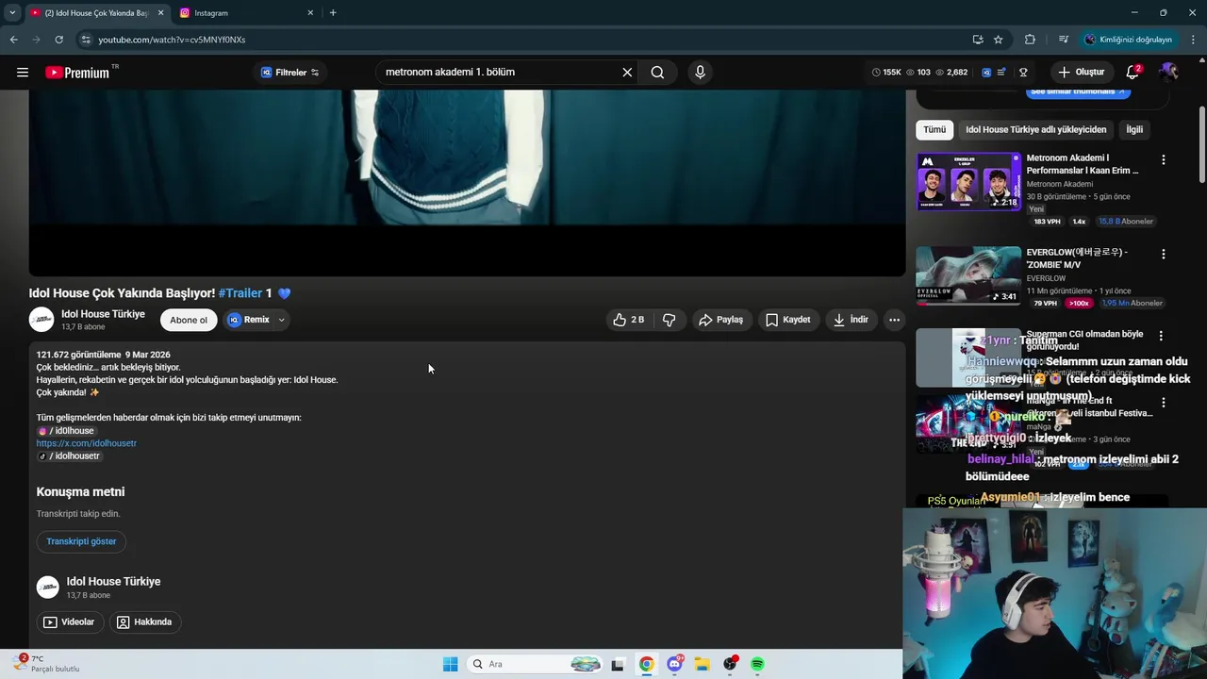The height and width of the screenshot is (679, 1207).
Task: Open the channel Videolar button
Action: pyautogui.click(x=69, y=622)
